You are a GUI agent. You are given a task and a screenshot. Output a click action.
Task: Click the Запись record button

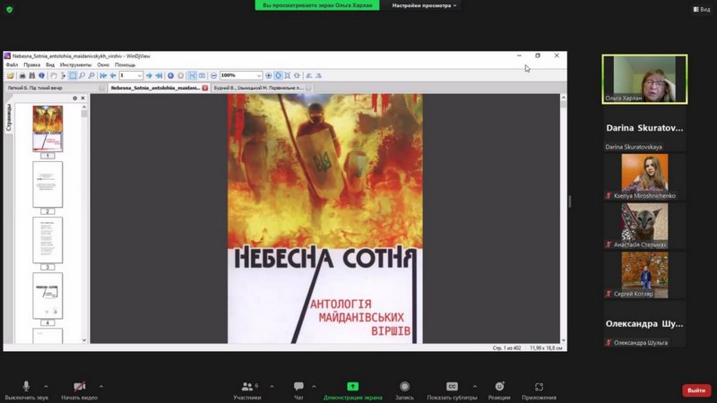pos(405,390)
